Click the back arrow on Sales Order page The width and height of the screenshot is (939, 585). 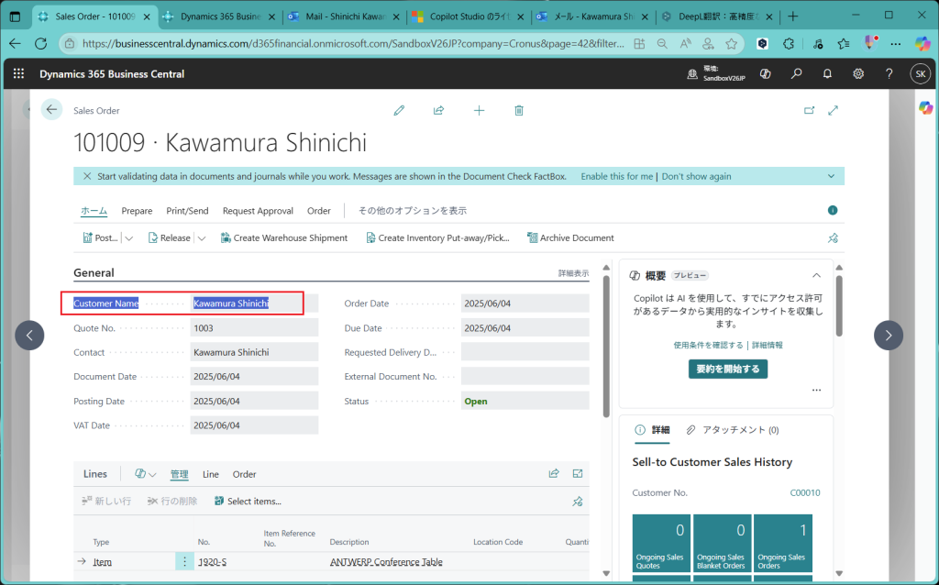coord(51,110)
